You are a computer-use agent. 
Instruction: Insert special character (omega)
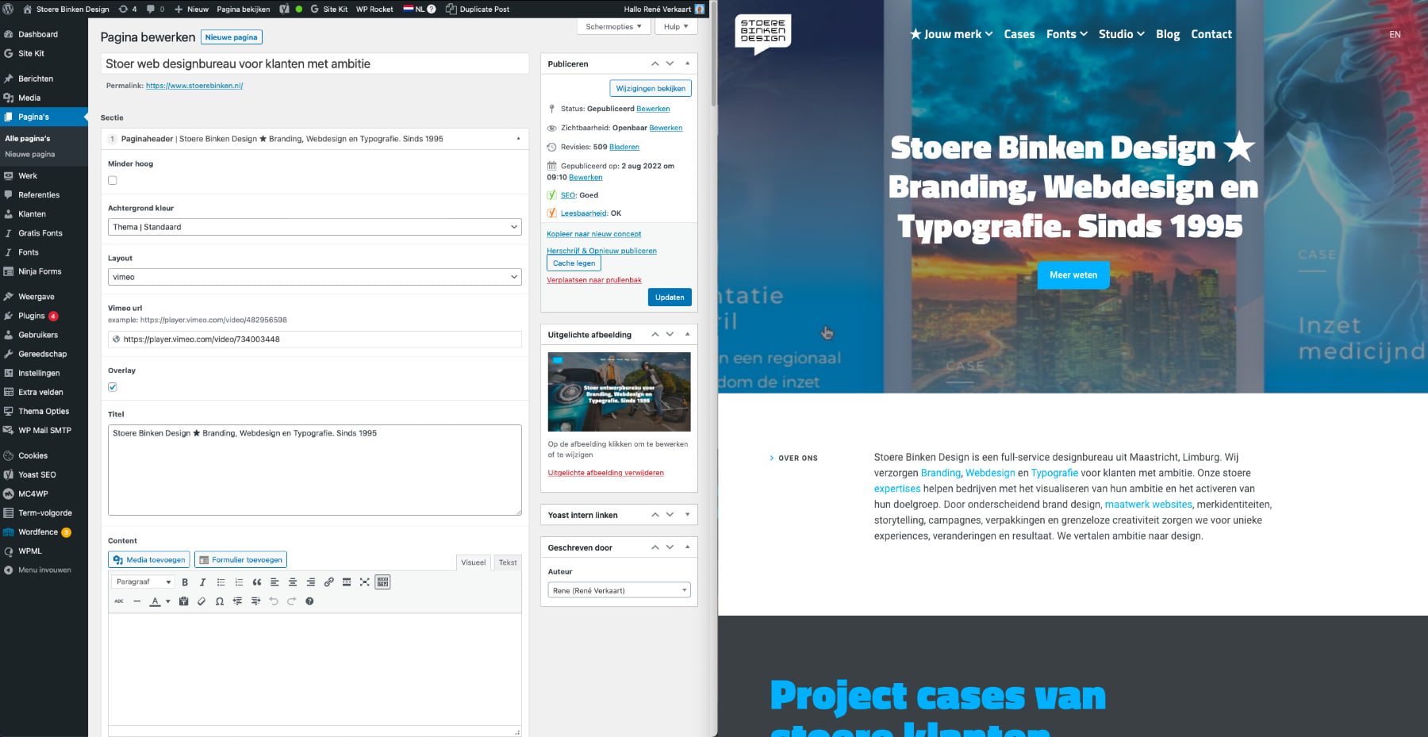220,601
